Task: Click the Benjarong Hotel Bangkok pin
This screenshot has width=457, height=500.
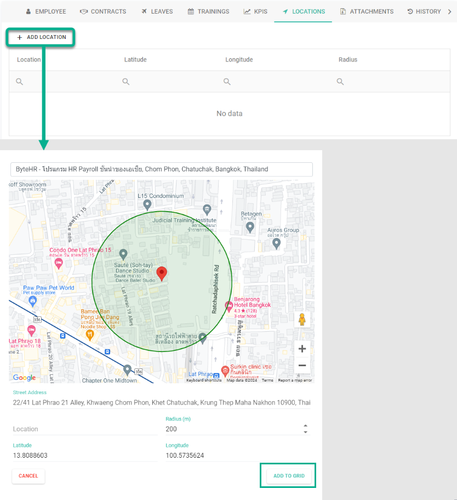Action: (229, 306)
